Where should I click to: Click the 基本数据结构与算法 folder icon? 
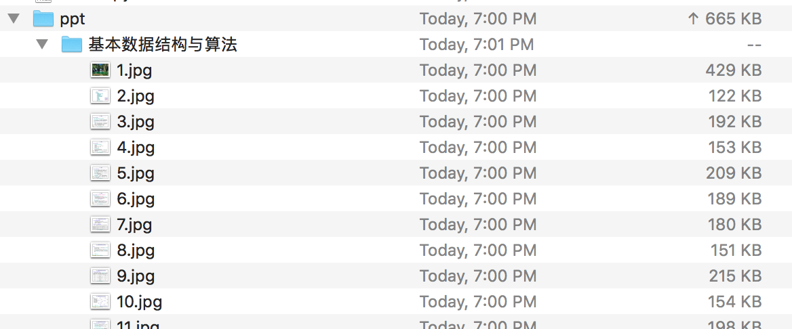pyautogui.click(x=72, y=45)
